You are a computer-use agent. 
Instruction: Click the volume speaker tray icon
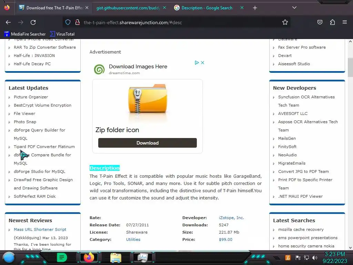(x=314, y=257)
